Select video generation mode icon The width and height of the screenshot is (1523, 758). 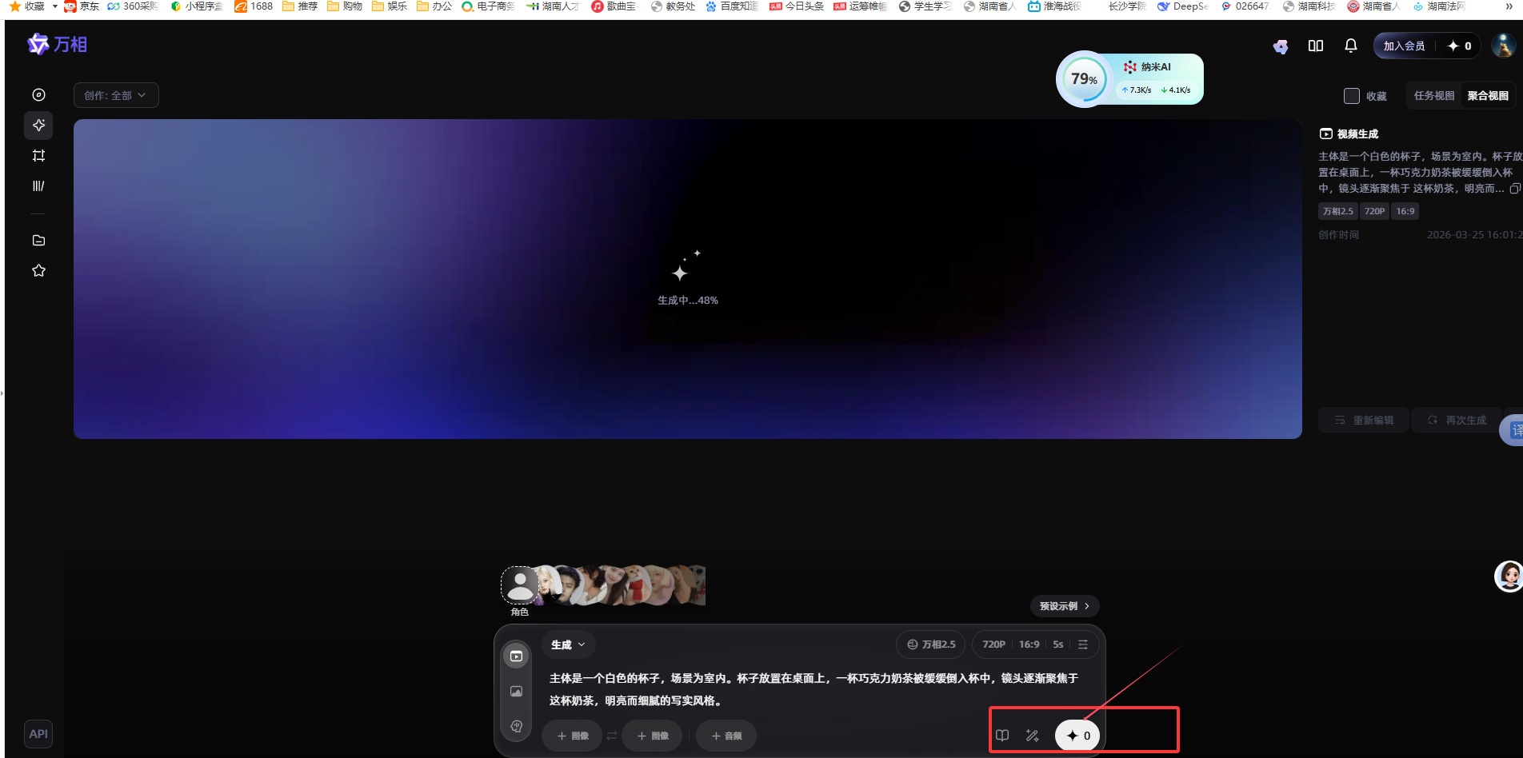(x=517, y=656)
